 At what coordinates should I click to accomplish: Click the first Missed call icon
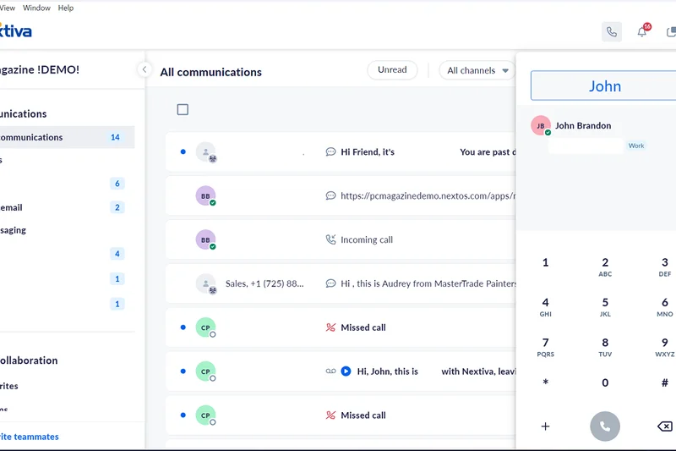pos(330,327)
